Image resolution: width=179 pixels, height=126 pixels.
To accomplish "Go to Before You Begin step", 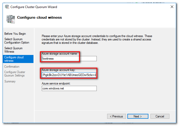I will 15,34.
